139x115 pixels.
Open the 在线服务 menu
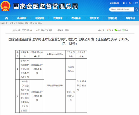tap(76, 18)
